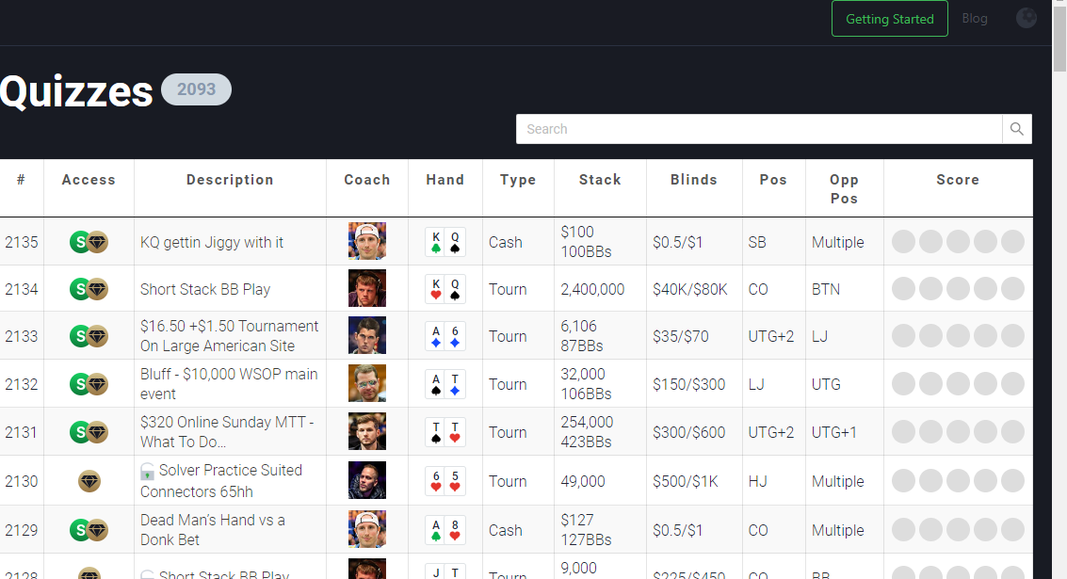The height and width of the screenshot is (579, 1067).
Task: Click the lock icon on quiz 2130
Action: 147,471
